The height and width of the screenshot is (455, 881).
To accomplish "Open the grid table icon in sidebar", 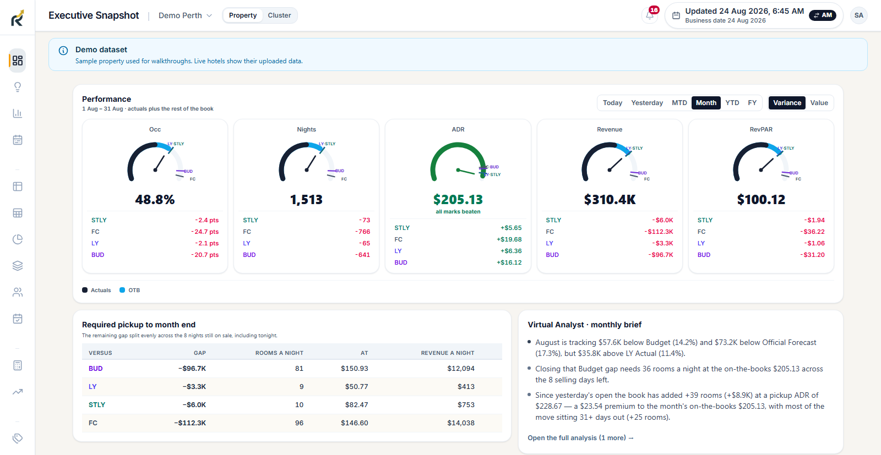I will (18, 213).
